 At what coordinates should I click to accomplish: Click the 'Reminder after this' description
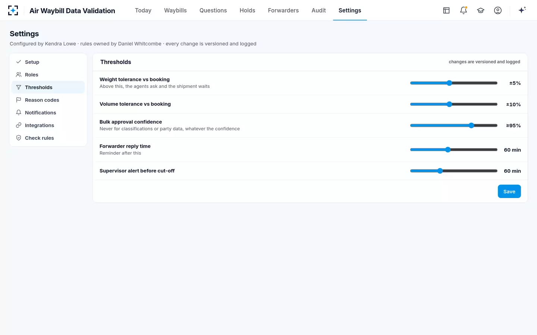click(x=120, y=153)
